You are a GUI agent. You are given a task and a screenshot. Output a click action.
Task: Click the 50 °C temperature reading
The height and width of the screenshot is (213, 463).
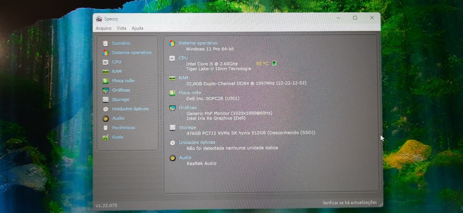(262, 63)
